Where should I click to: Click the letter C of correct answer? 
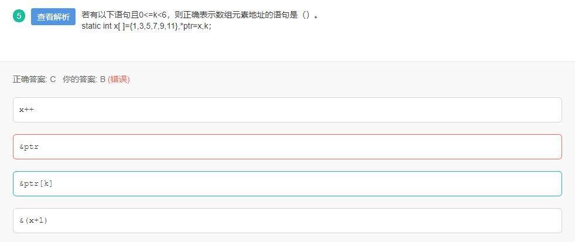(x=53, y=79)
